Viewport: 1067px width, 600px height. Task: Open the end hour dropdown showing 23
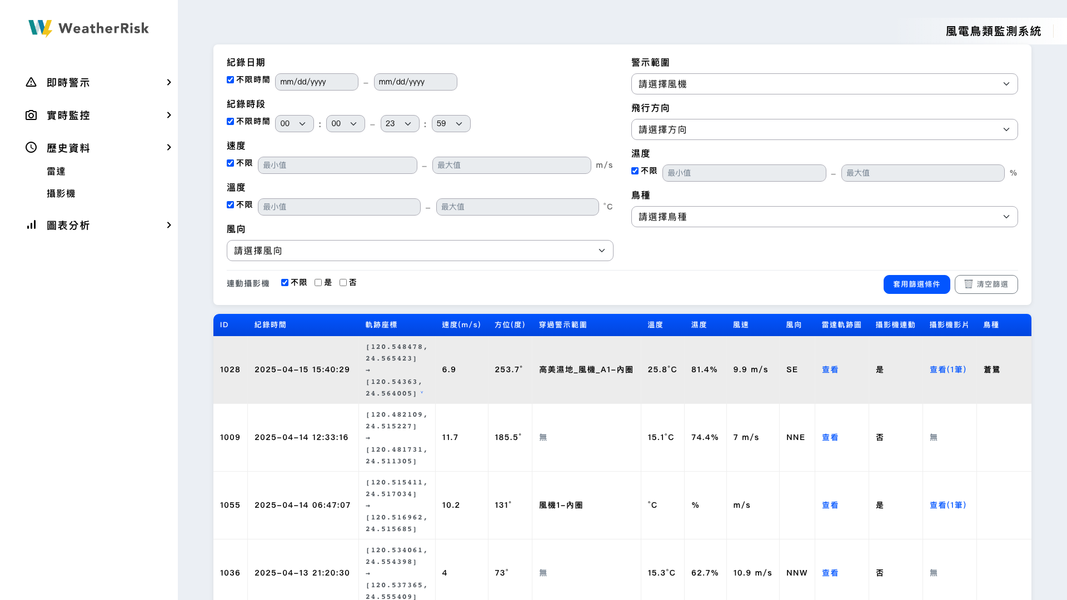[400, 123]
